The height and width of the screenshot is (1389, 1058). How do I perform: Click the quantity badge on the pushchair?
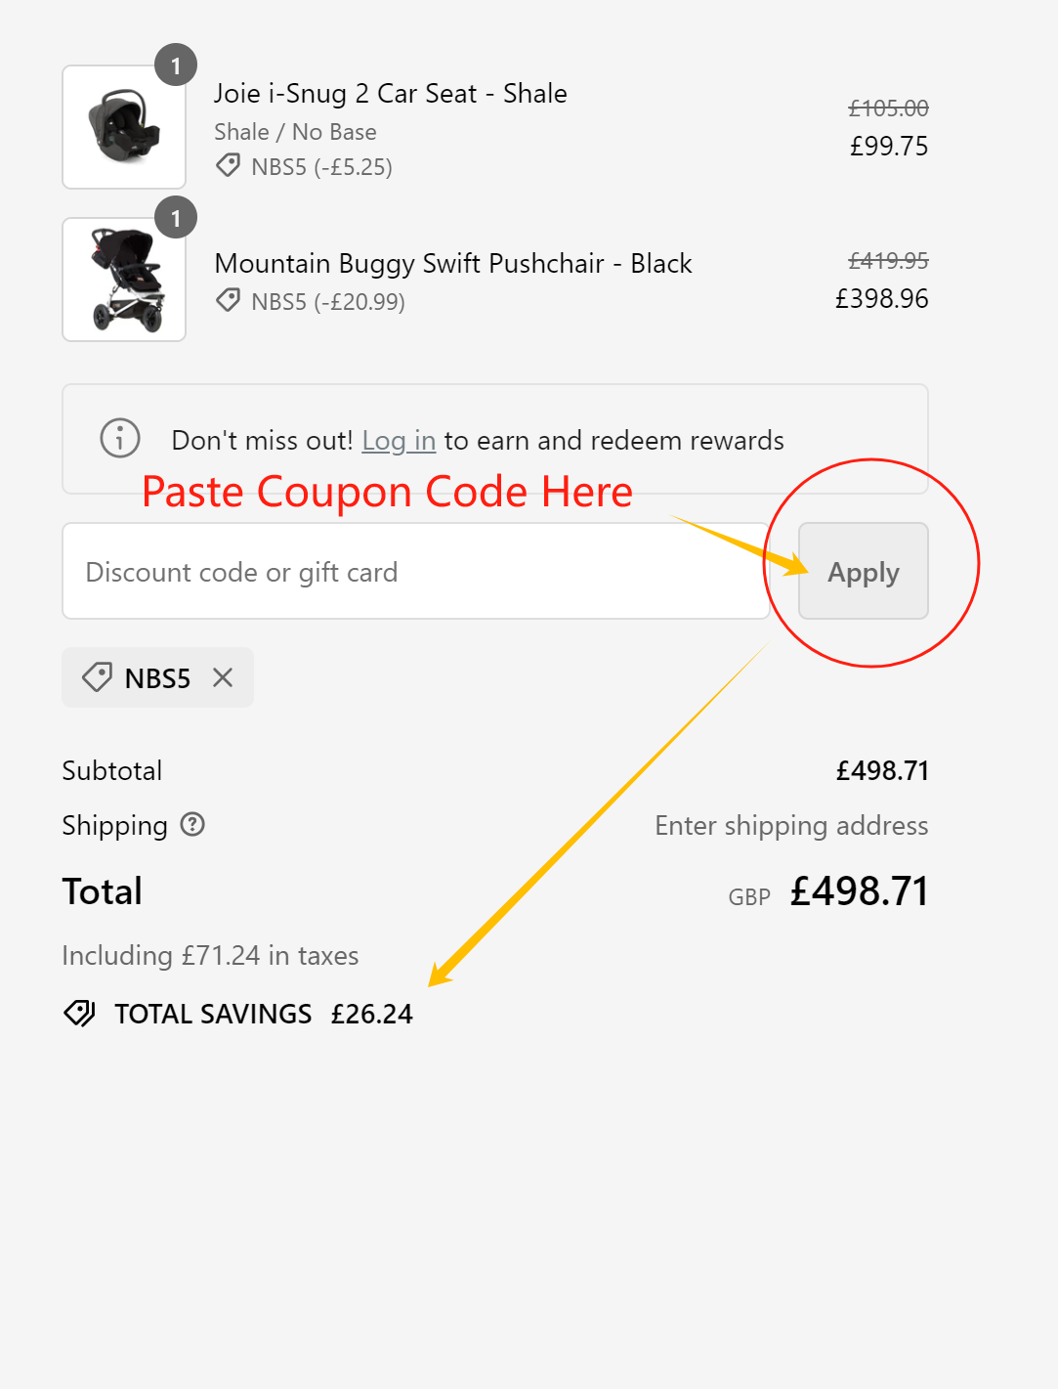coord(176,218)
